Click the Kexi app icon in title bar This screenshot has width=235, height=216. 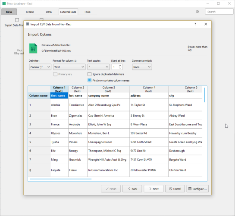coord(4,3)
